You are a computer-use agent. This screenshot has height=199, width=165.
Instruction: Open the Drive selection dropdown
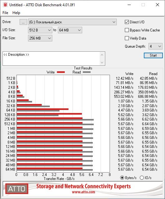point(72,22)
